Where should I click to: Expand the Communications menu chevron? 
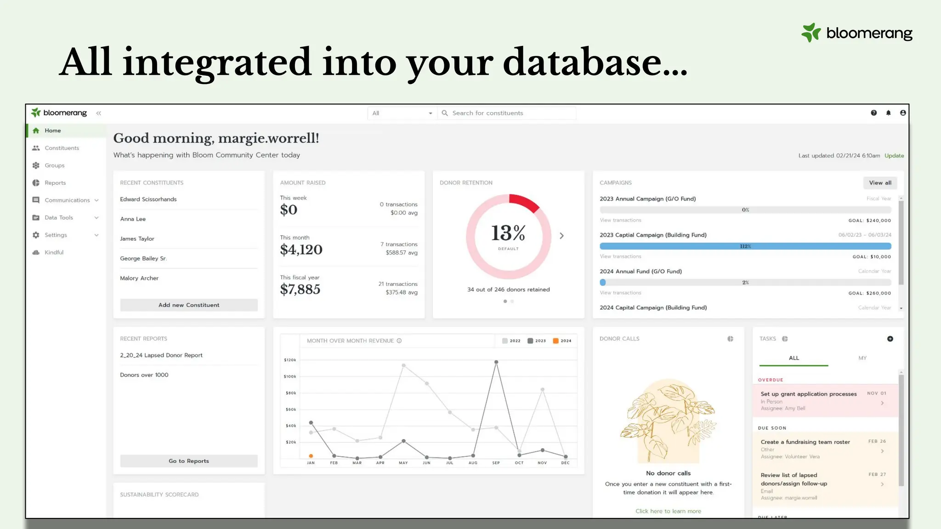96,200
